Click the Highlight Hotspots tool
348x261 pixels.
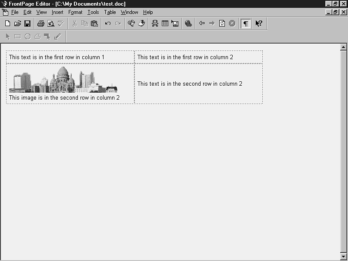(x=47, y=37)
